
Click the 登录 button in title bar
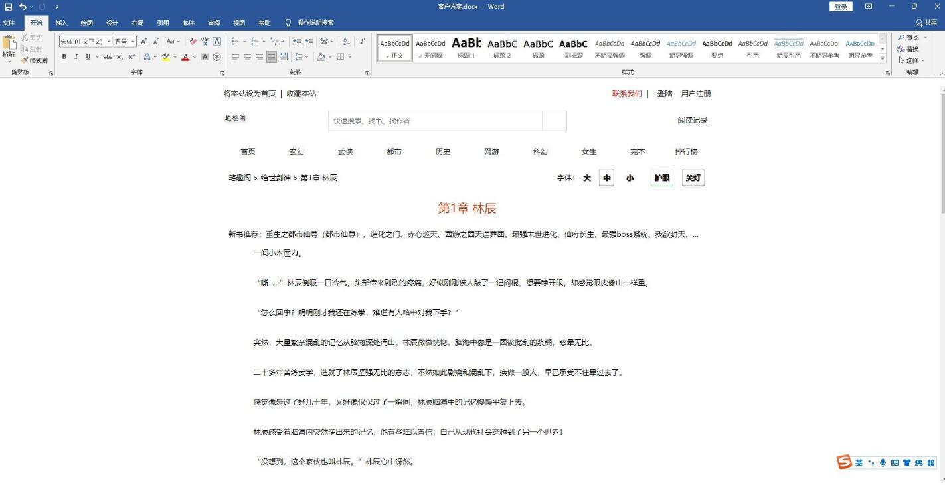click(x=841, y=7)
